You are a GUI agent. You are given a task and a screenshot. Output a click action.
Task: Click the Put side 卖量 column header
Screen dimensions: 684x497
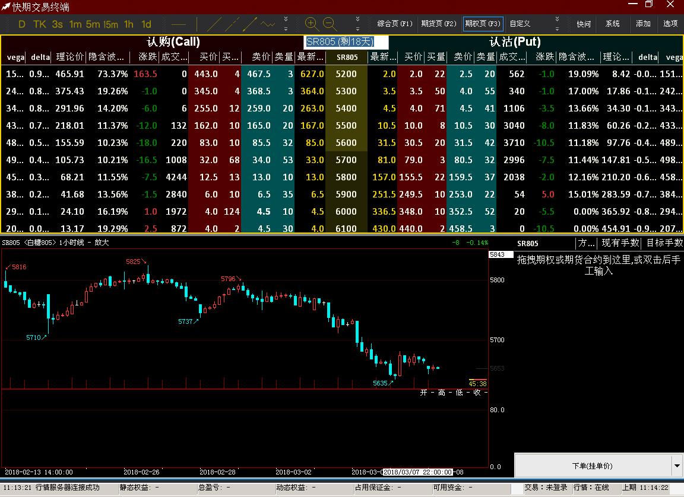(486, 57)
